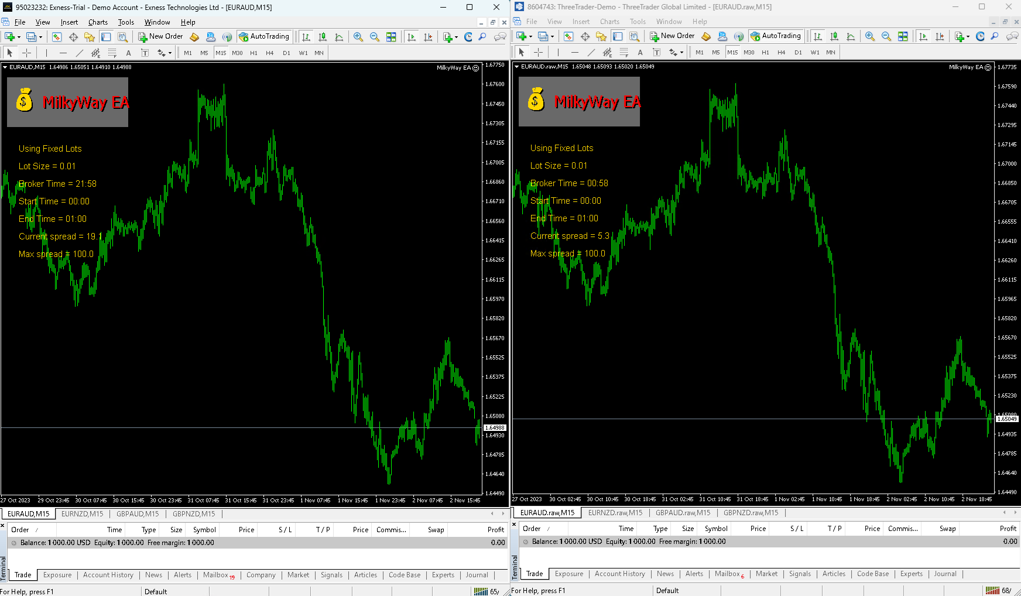
Task: Toggle chart shift in Exness toolbar
Action: 428,37
